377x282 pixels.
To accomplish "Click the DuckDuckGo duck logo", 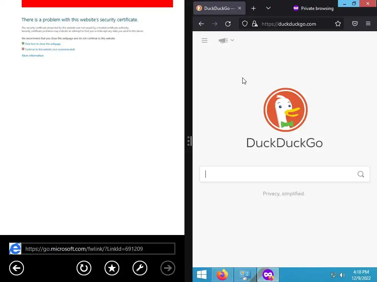I will click(285, 110).
